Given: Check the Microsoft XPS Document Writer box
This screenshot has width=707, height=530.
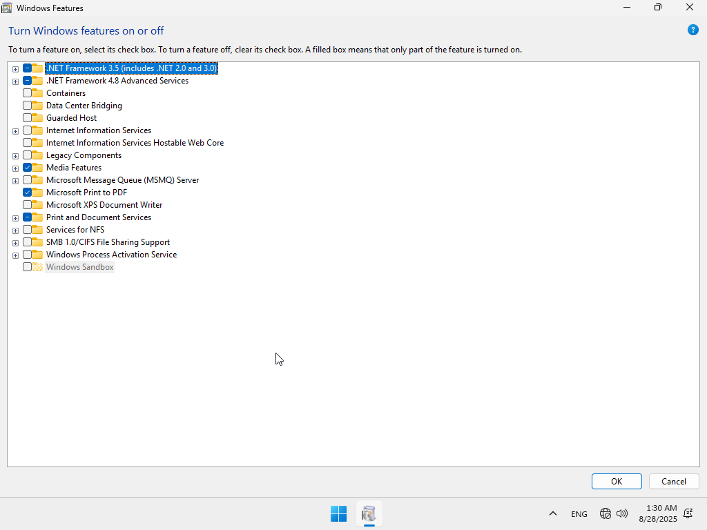Looking at the screenshot, I should pyautogui.click(x=27, y=205).
